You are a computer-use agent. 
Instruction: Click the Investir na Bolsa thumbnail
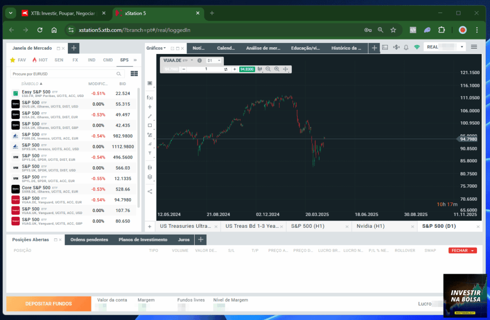pyautogui.click(x=465, y=296)
